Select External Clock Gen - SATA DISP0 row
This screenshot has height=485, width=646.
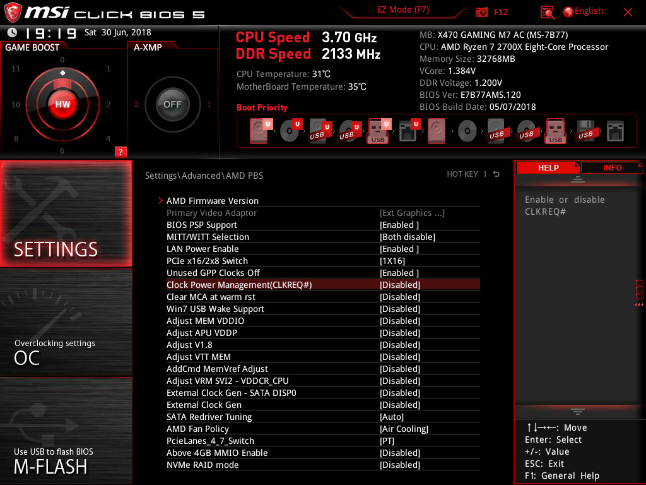(323, 393)
